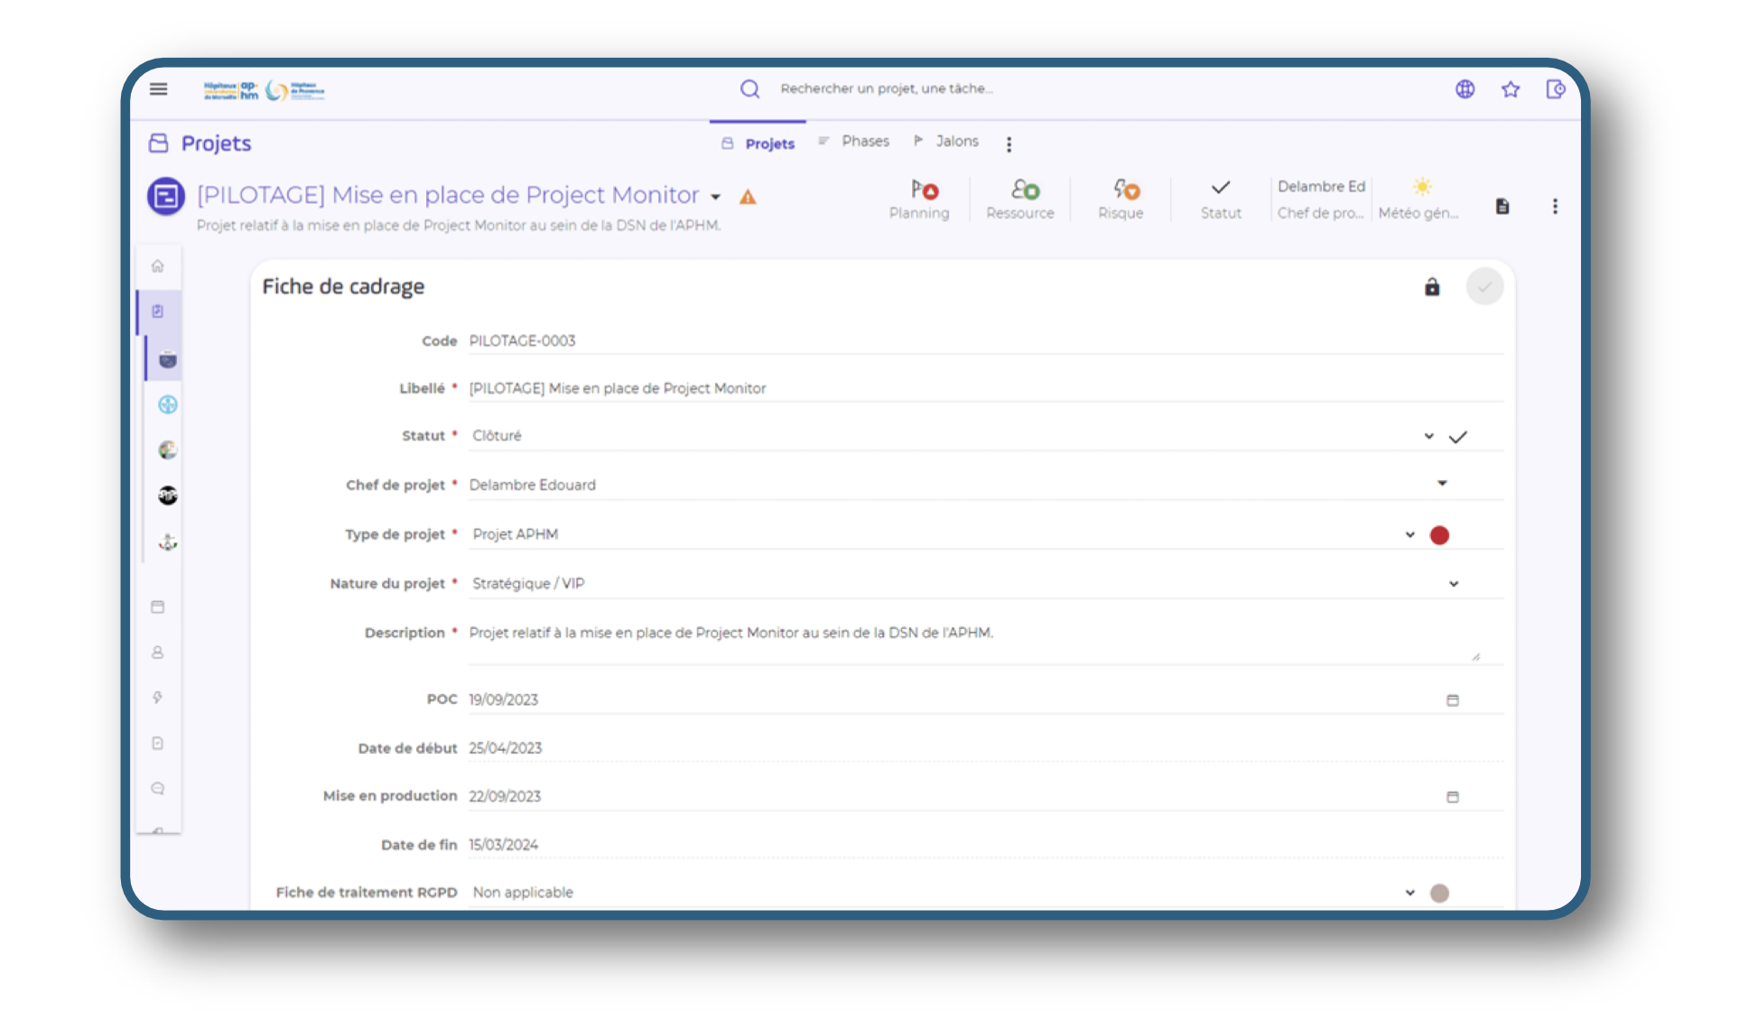Open the globe language icon
Image resolution: width=1748 pixels, height=1020 pixels.
pos(1464,88)
